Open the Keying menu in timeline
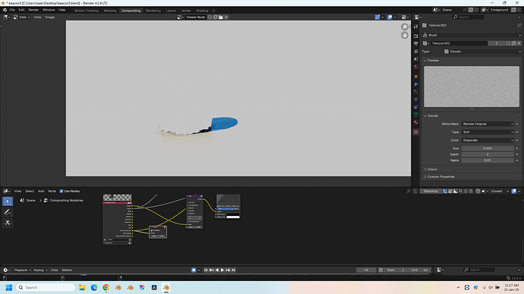524x294 pixels. (40, 270)
